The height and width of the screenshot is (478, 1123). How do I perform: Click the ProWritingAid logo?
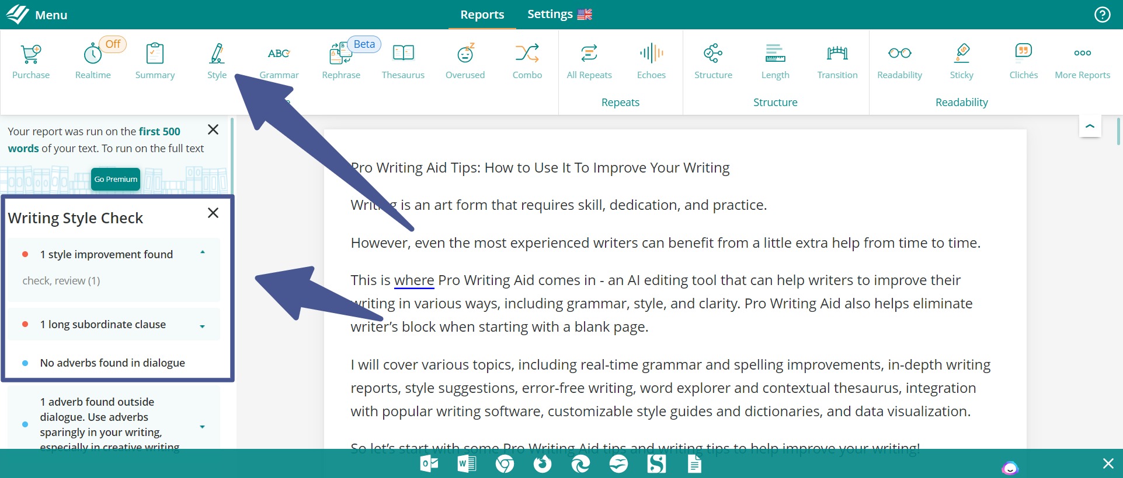point(18,14)
